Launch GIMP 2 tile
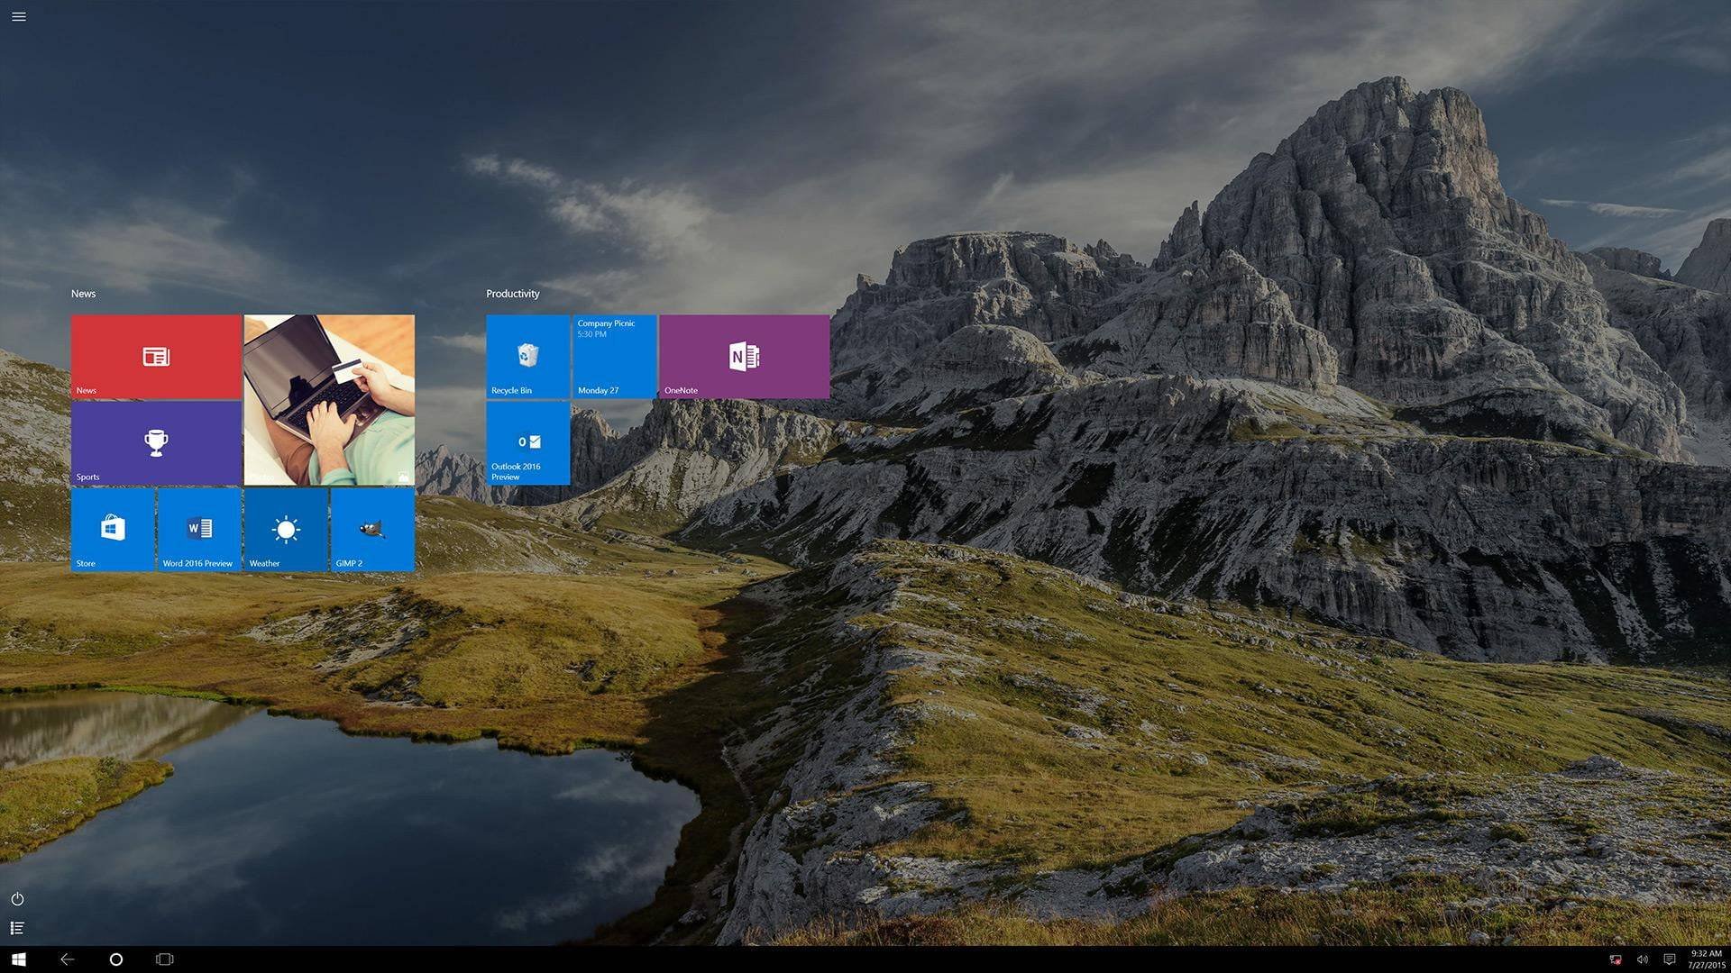The height and width of the screenshot is (973, 1731). 372,529
